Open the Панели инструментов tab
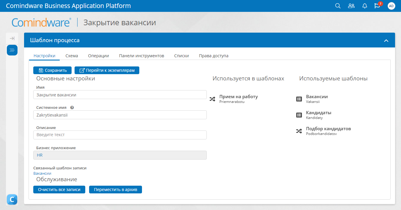 (x=142, y=56)
